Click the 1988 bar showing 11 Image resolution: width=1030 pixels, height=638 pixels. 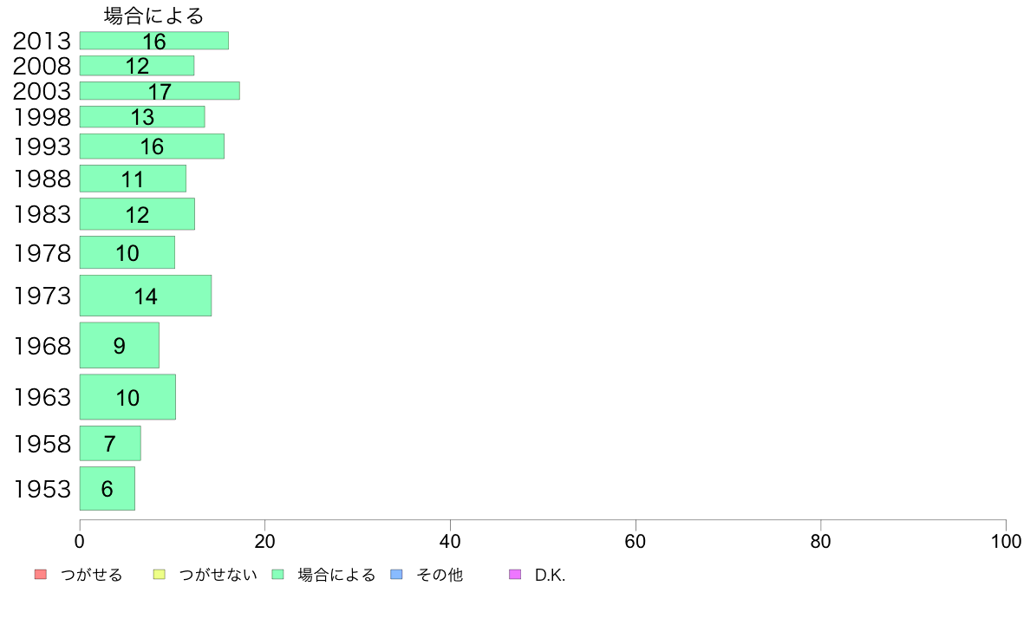pos(133,179)
